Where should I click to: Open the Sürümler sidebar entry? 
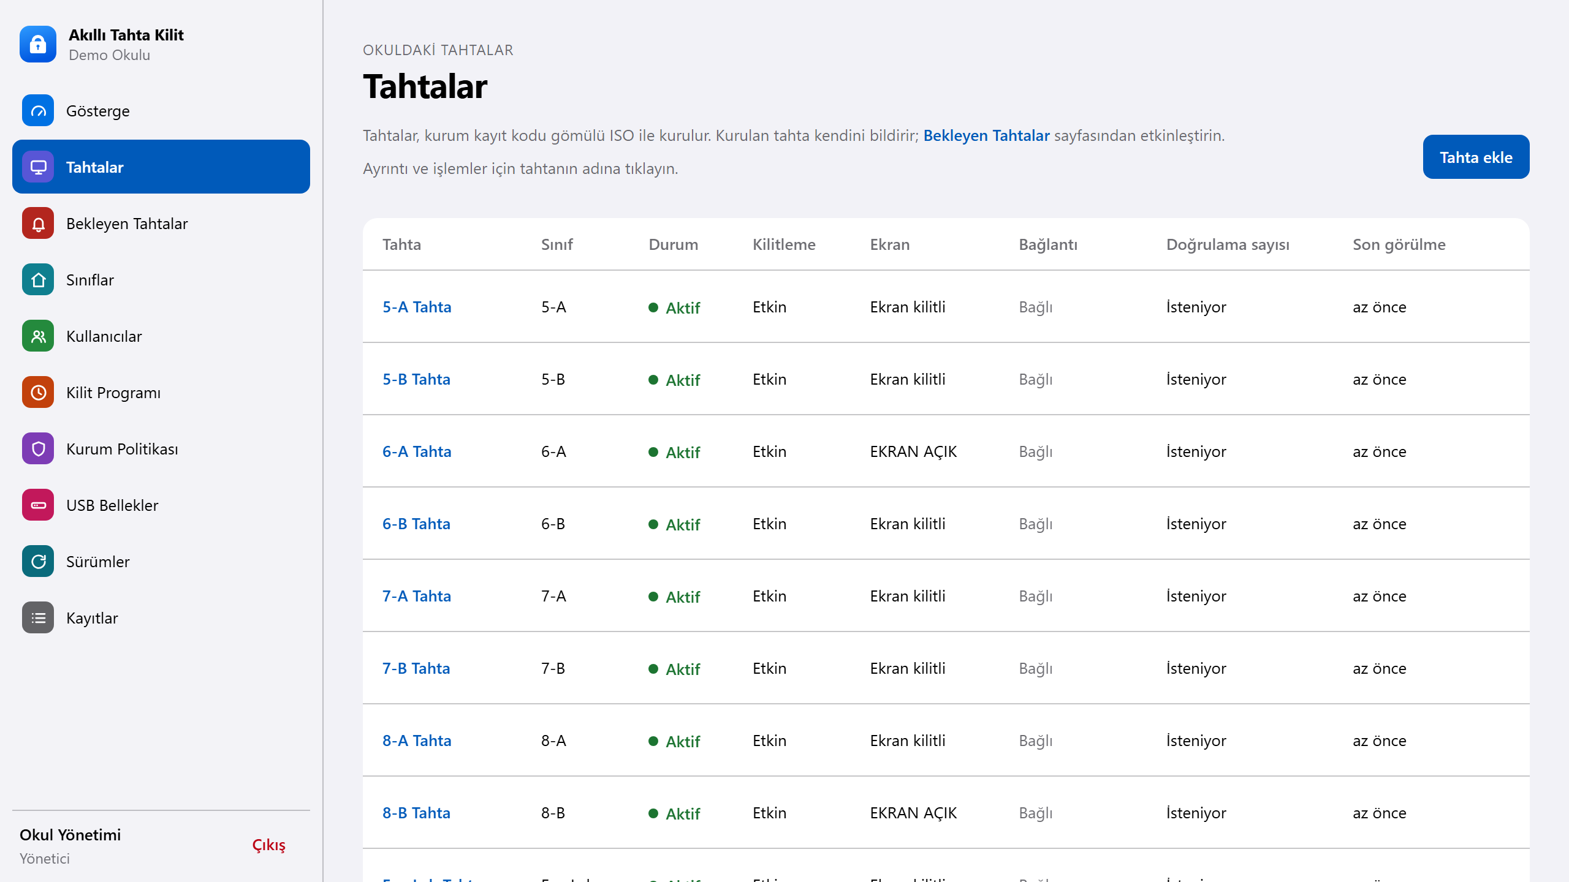coord(161,562)
